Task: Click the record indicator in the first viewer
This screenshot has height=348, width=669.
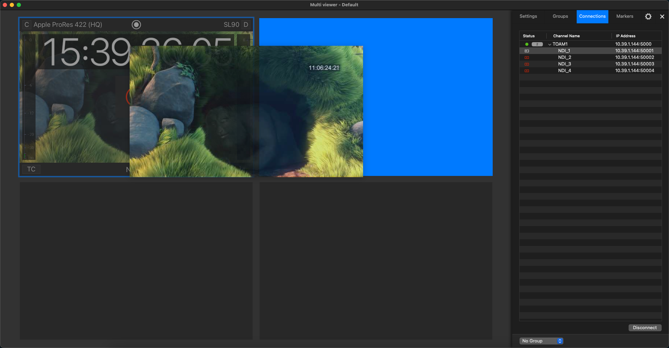Action: coord(136,24)
